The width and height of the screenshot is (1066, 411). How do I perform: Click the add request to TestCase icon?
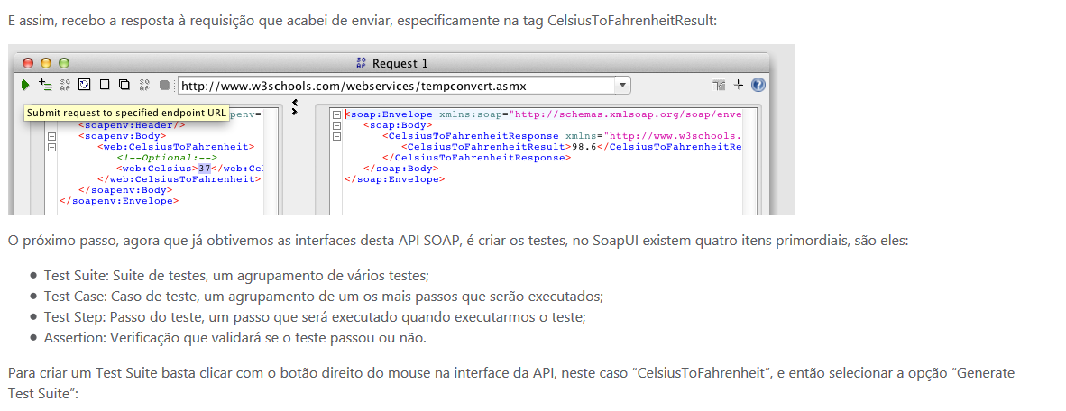tap(46, 85)
